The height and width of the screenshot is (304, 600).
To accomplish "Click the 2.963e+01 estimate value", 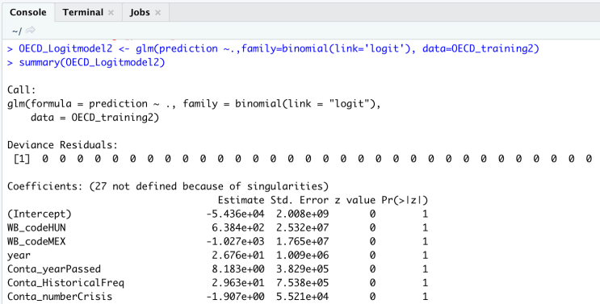I will click(238, 283).
